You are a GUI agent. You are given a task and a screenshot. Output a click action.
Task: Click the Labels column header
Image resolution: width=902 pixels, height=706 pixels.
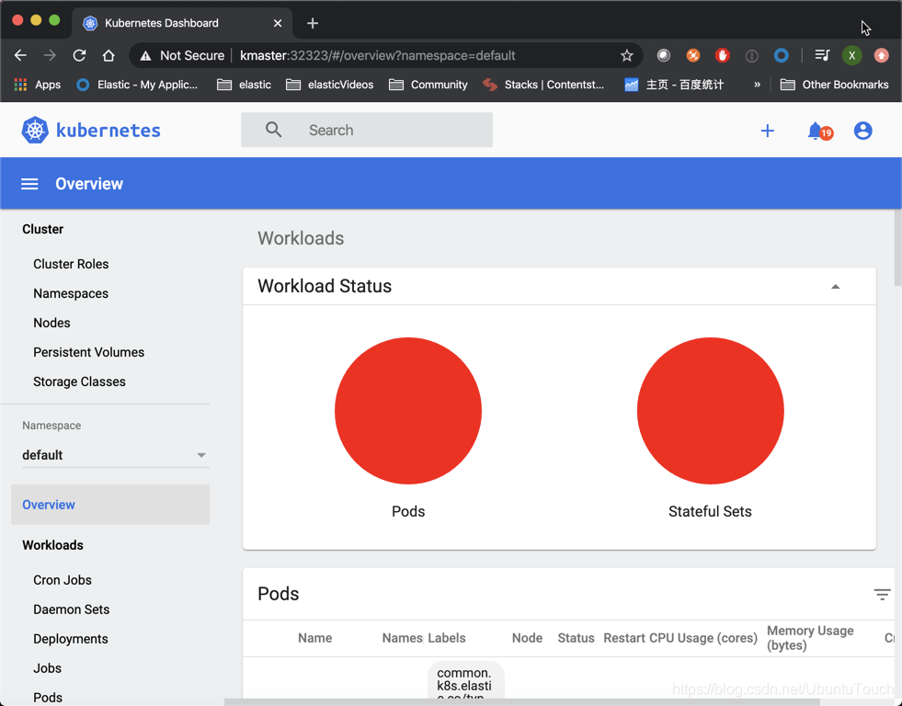pos(446,638)
